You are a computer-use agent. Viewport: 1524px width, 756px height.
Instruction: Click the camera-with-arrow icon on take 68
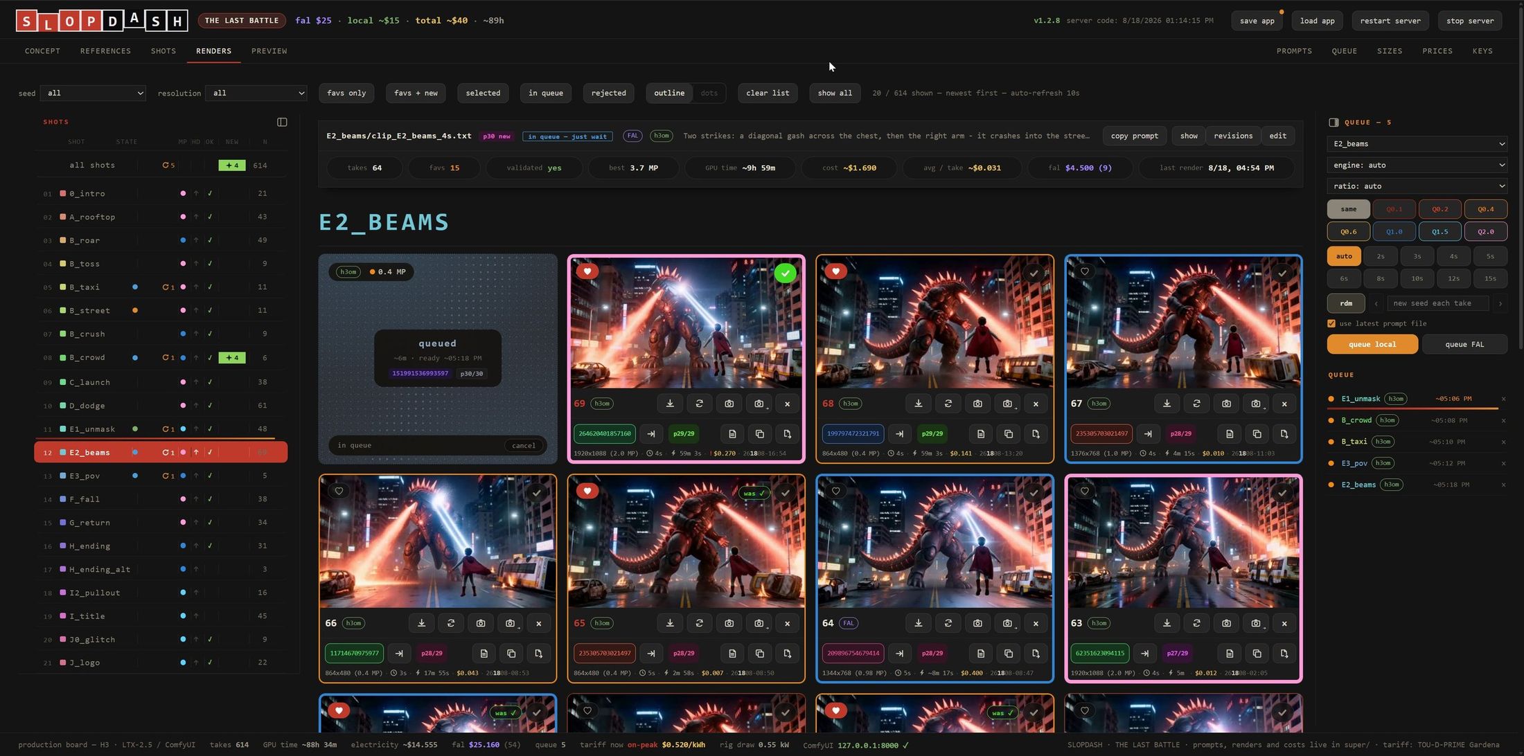coord(1008,404)
